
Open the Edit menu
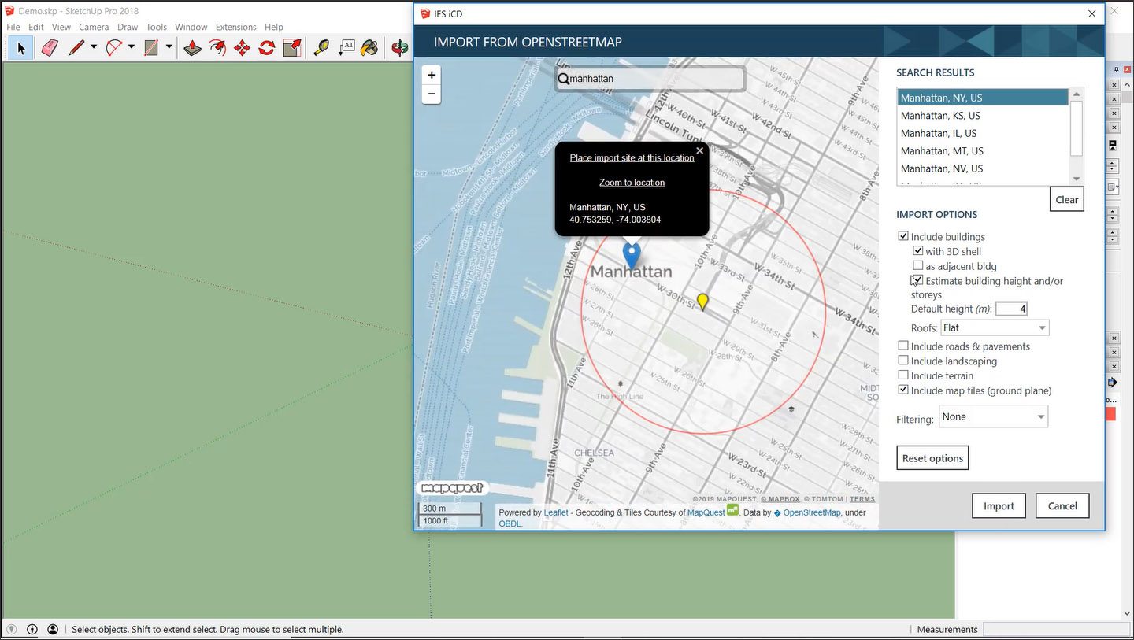click(36, 27)
